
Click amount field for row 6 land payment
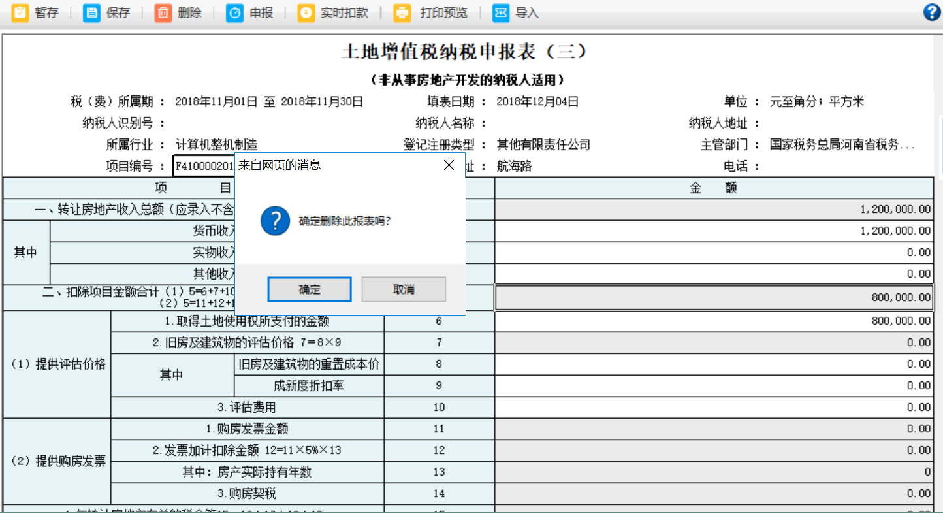714,321
